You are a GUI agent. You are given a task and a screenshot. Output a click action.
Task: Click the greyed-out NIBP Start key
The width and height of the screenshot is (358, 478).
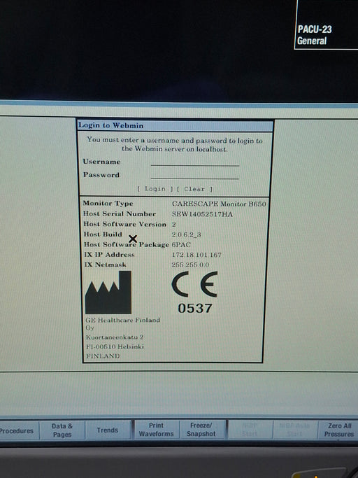(250, 430)
